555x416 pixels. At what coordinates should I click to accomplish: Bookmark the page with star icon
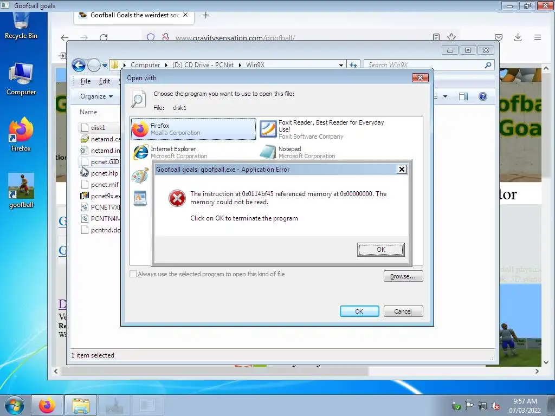click(451, 37)
